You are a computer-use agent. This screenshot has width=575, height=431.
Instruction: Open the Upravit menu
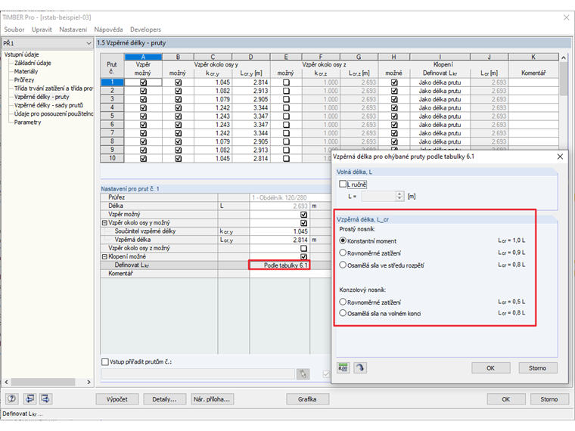tap(42, 29)
